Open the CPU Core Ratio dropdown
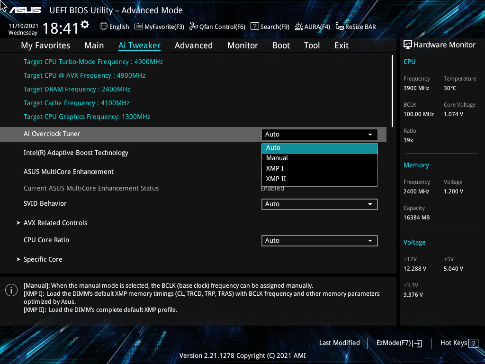Screen dimensions: 485x364 tap(320, 240)
